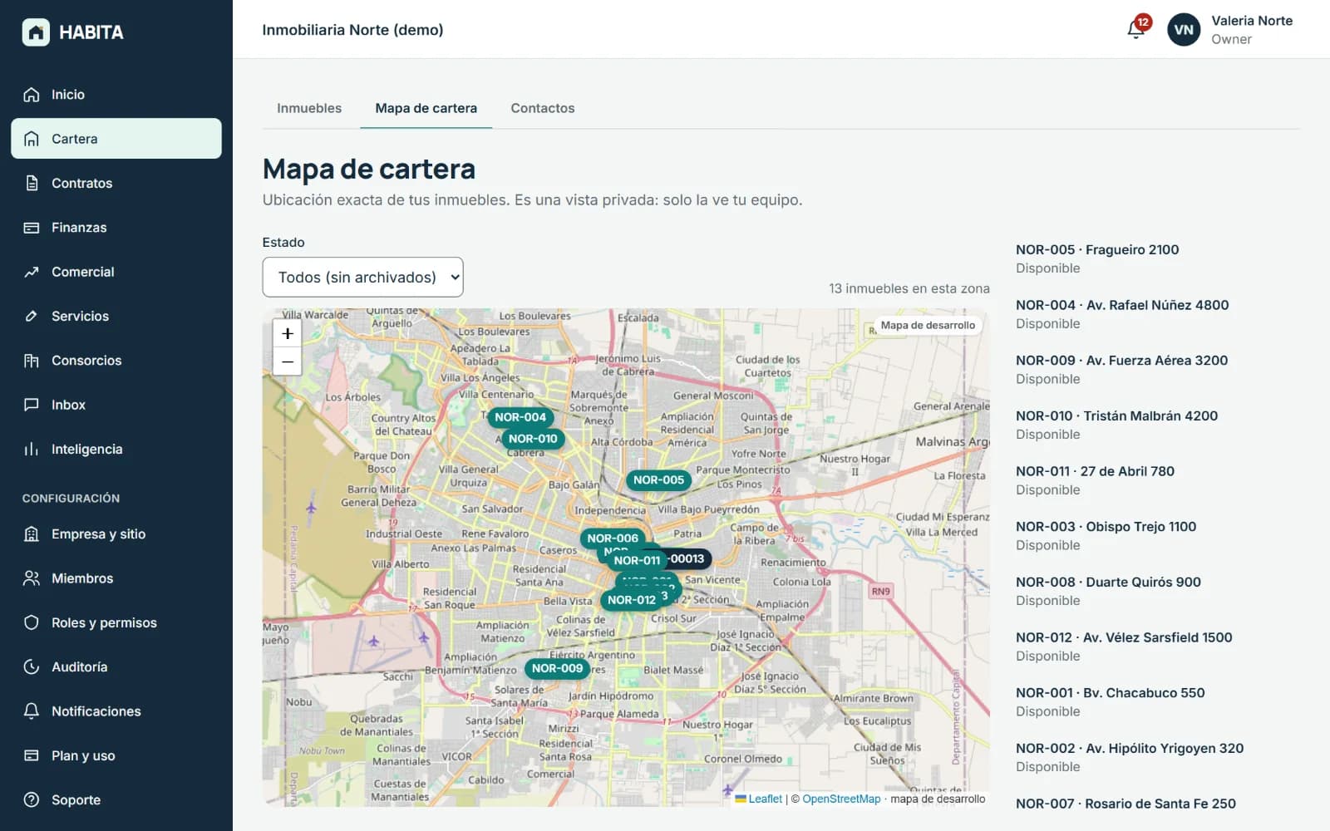This screenshot has height=831, width=1330.
Task: Check the notification bell with 12 badge
Action: point(1136,29)
